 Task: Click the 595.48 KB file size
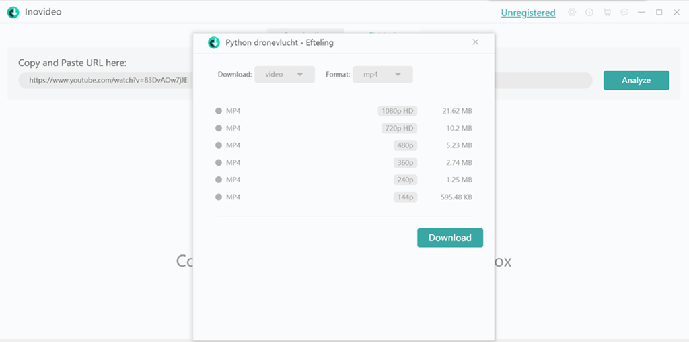pos(457,197)
